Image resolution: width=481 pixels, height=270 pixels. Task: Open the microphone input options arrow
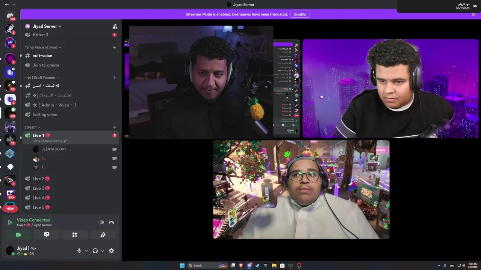[86, 251]
